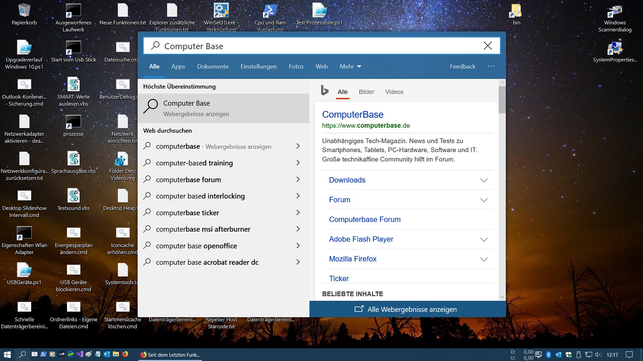
Task: Select Windows Scannerdialog desktop icon
Action: 615,18
